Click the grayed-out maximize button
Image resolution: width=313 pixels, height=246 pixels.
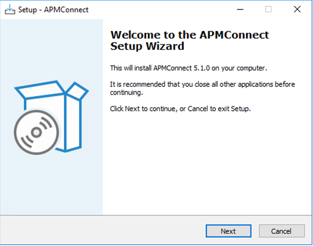(x=268, y=9)
